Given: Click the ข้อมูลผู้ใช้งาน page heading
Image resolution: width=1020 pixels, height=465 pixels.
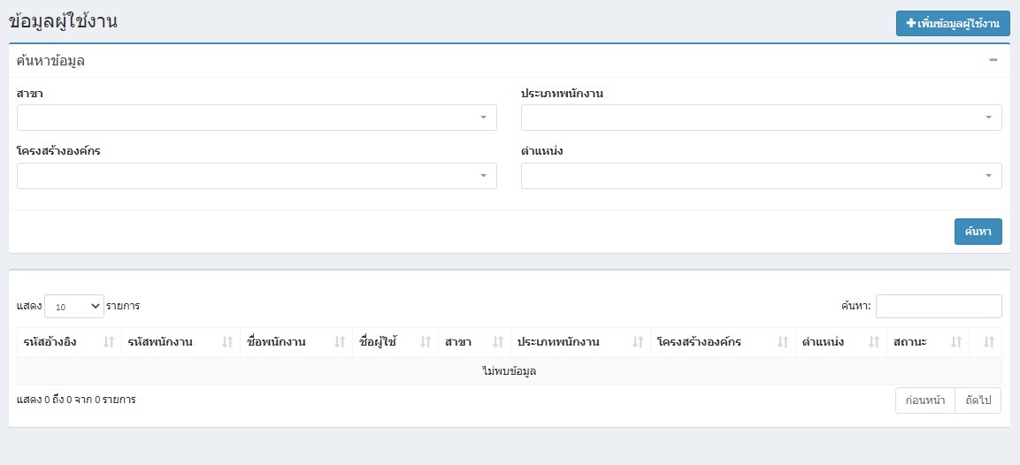Looking at the screenshot, I should coord(63,21).
